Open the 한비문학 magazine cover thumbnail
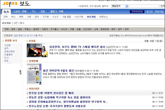Image resolution: width=165 pixels, height=110 pixels. pos(34,74)
